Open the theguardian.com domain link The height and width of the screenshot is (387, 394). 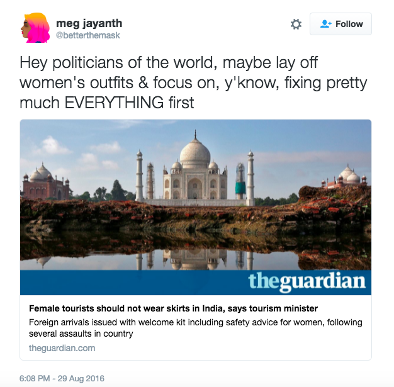pos(62,348)
